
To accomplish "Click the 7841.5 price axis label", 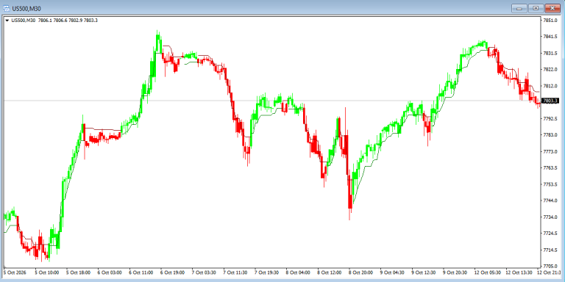I will point(550,37).
